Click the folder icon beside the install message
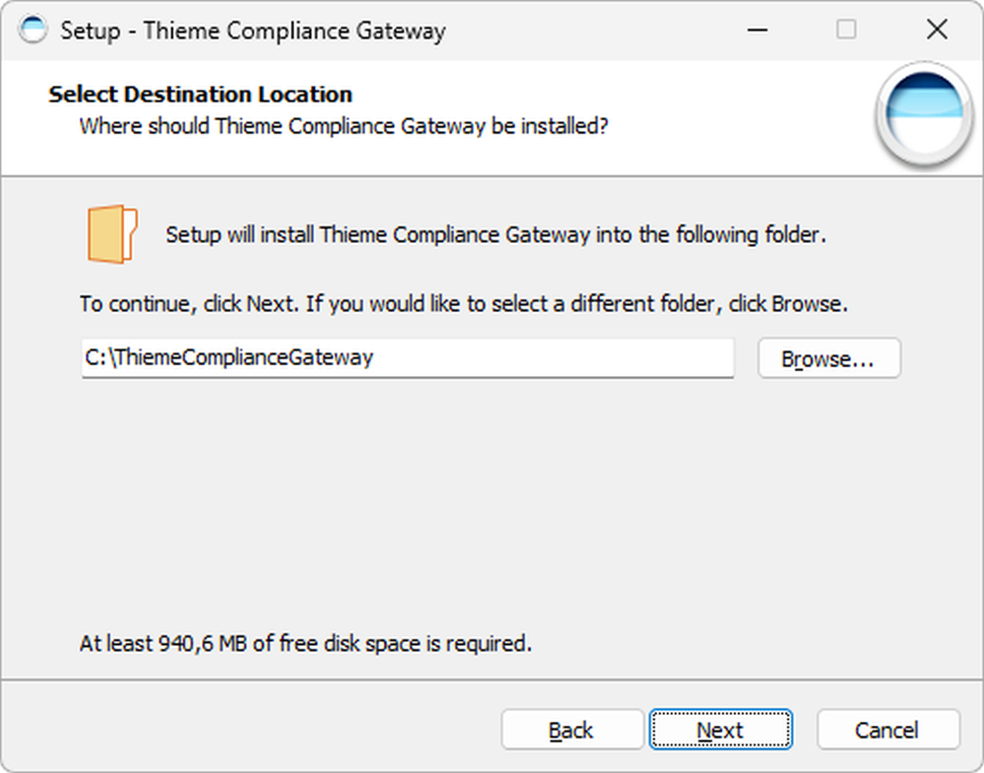The height and width of the screenshot is (773, 984). [x=112, y=234]
